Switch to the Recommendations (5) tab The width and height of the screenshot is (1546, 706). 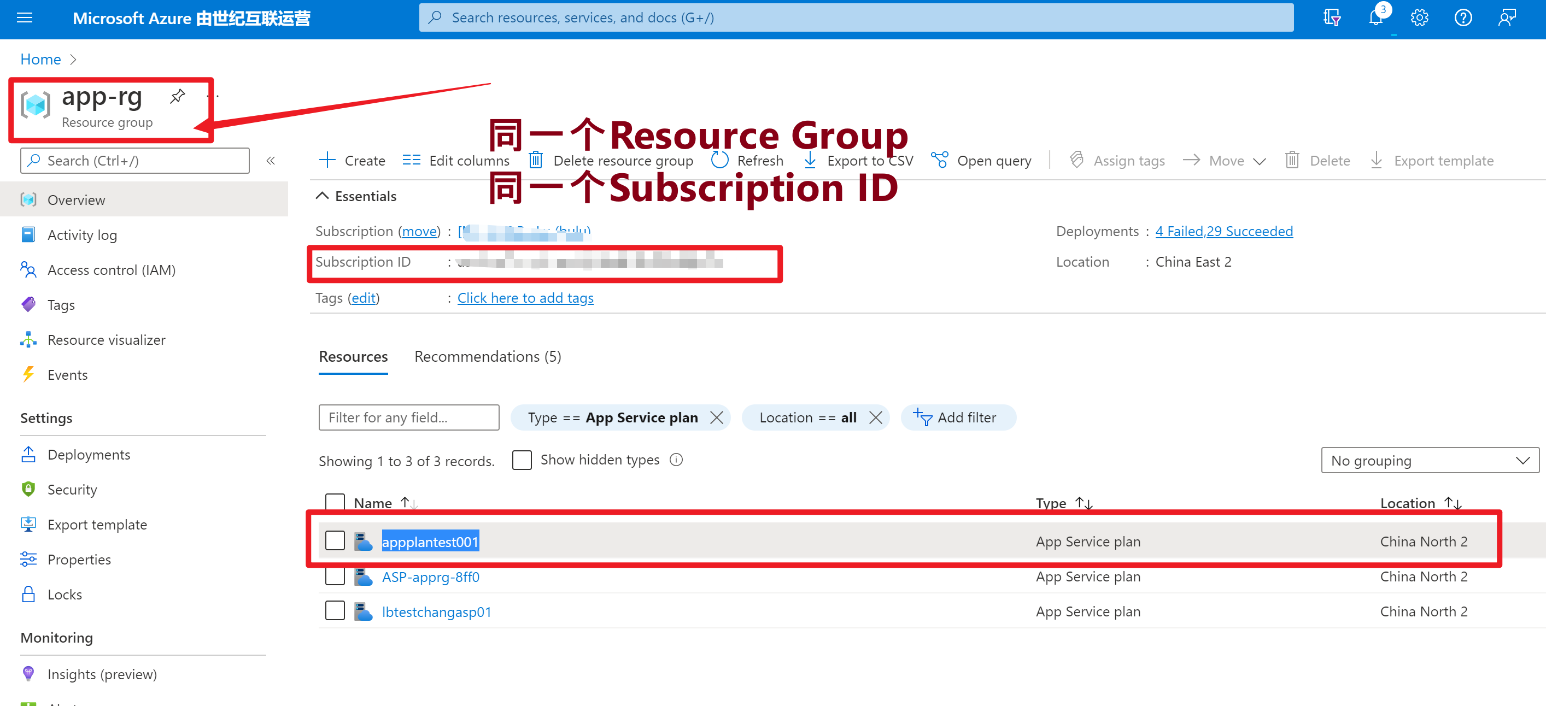[x=487, y=357]
